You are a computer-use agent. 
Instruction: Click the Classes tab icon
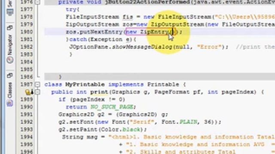click(x=10, y=103)
